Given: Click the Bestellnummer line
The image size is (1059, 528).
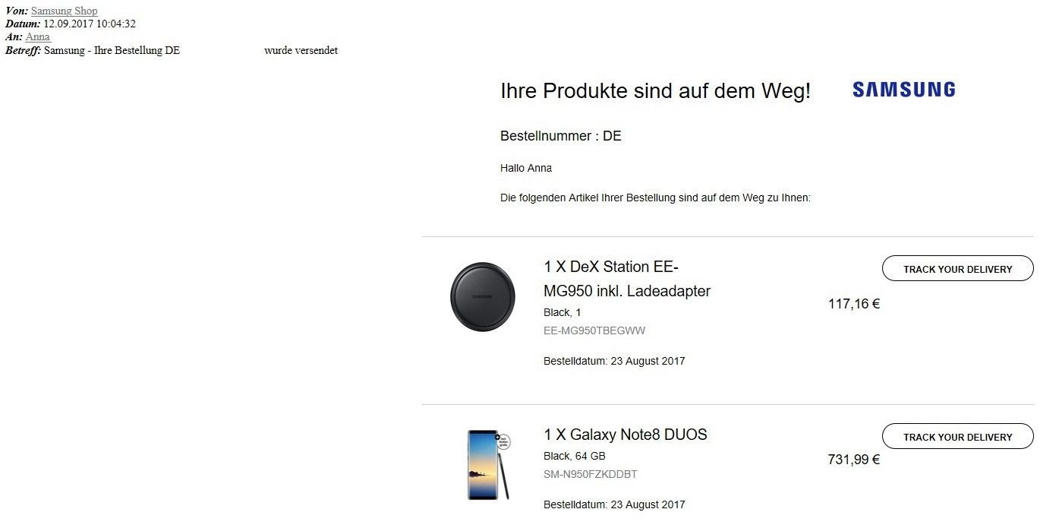Looking at the screenshot, I should [x=561, y=137].
